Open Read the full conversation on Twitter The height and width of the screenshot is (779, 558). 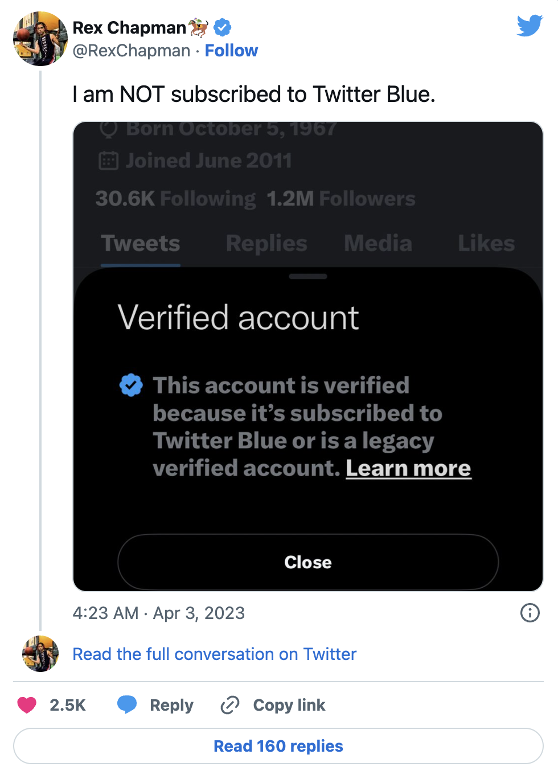coord(214,654)
